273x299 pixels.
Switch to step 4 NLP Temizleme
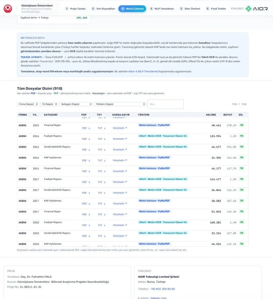click(x=162, y=8)
